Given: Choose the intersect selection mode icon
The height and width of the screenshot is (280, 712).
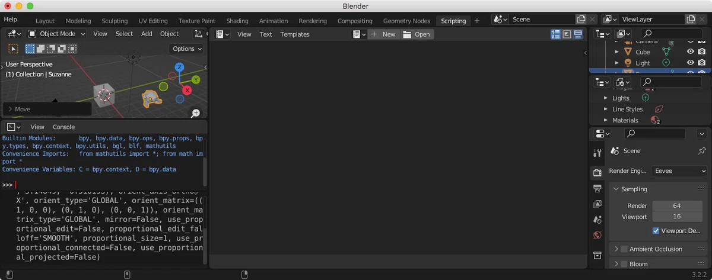Looking at the screenshot, I should [x=72, y=49].
